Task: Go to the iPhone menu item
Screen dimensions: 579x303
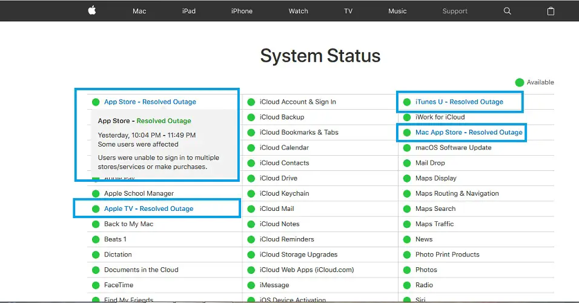Action: click(x=242, y=11)
